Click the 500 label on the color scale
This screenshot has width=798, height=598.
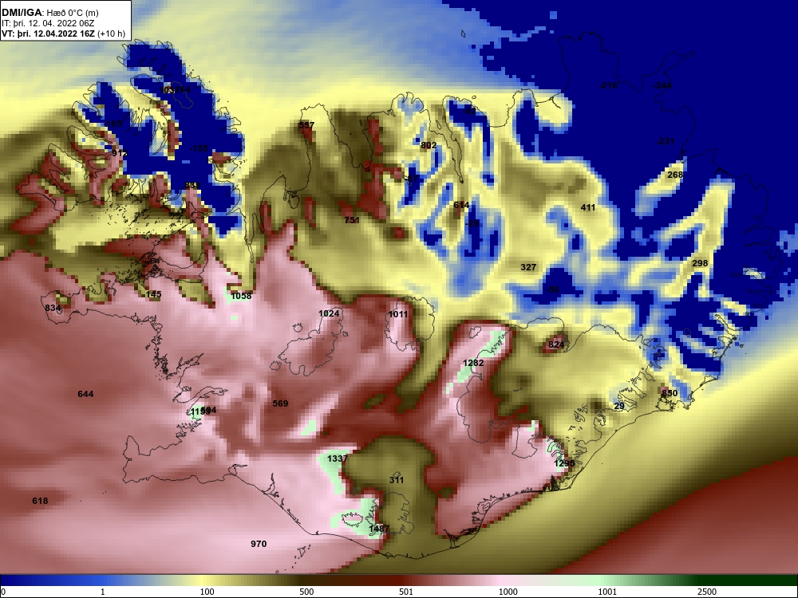306,592
